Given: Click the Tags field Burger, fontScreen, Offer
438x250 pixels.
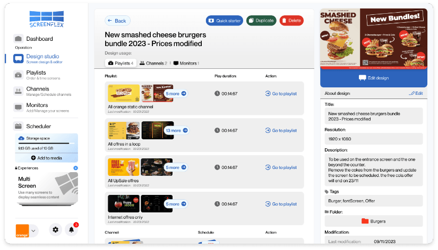Looking at the screenshot, I should coord(374,201).
